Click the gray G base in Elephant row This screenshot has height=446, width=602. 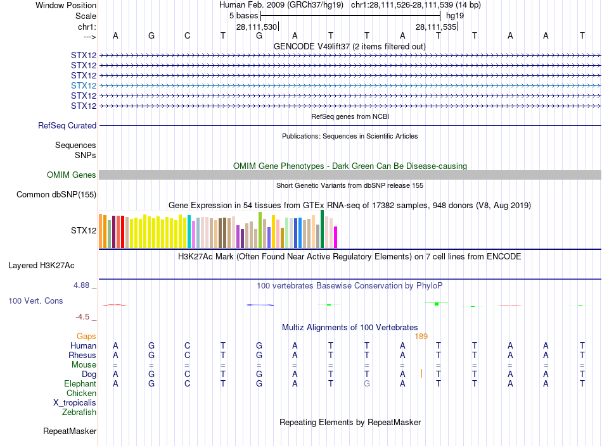(367, 383)
